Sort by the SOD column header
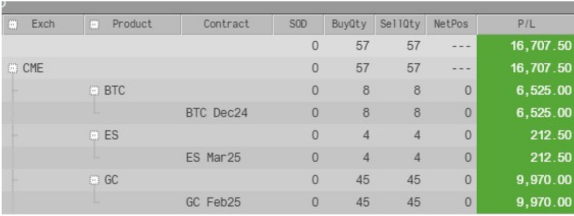The width and height of the screenshot is (574, 216). coord(298,25)
